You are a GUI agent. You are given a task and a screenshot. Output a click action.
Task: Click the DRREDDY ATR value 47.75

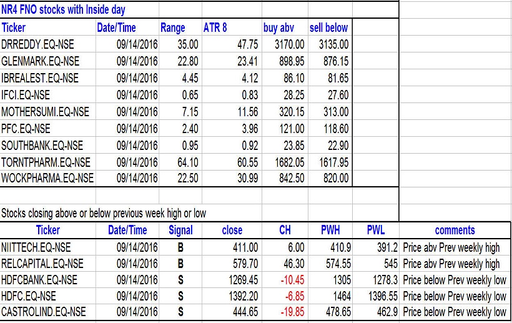(247, 44)
